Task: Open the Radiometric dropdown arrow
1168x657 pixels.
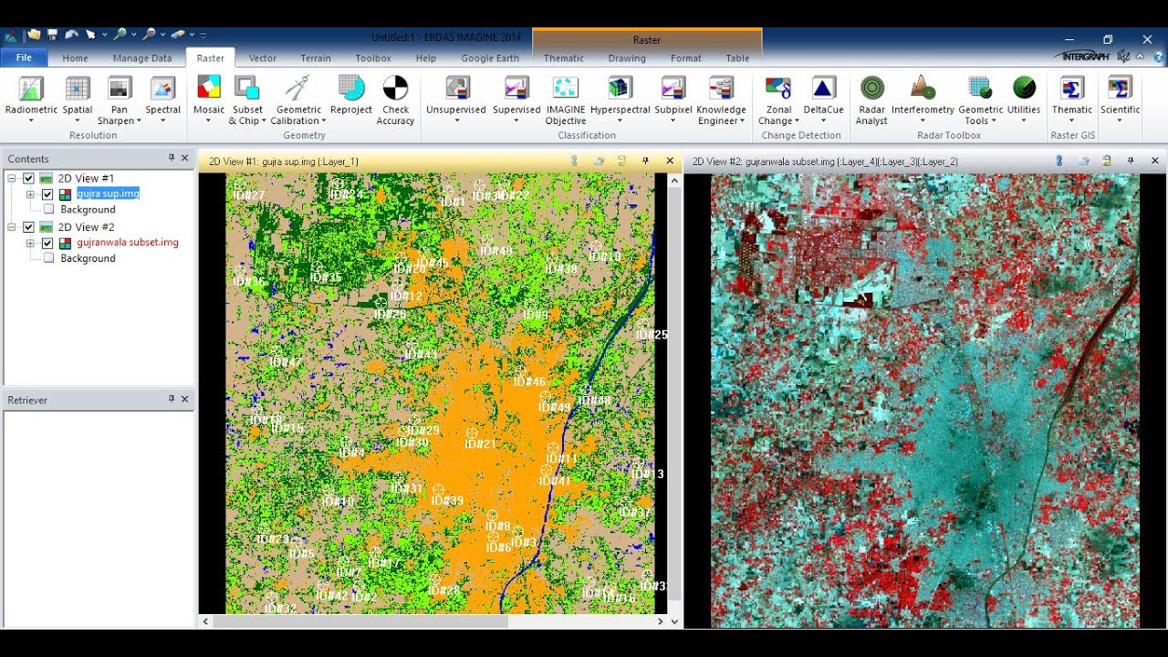Action: [x=31, y=120]
